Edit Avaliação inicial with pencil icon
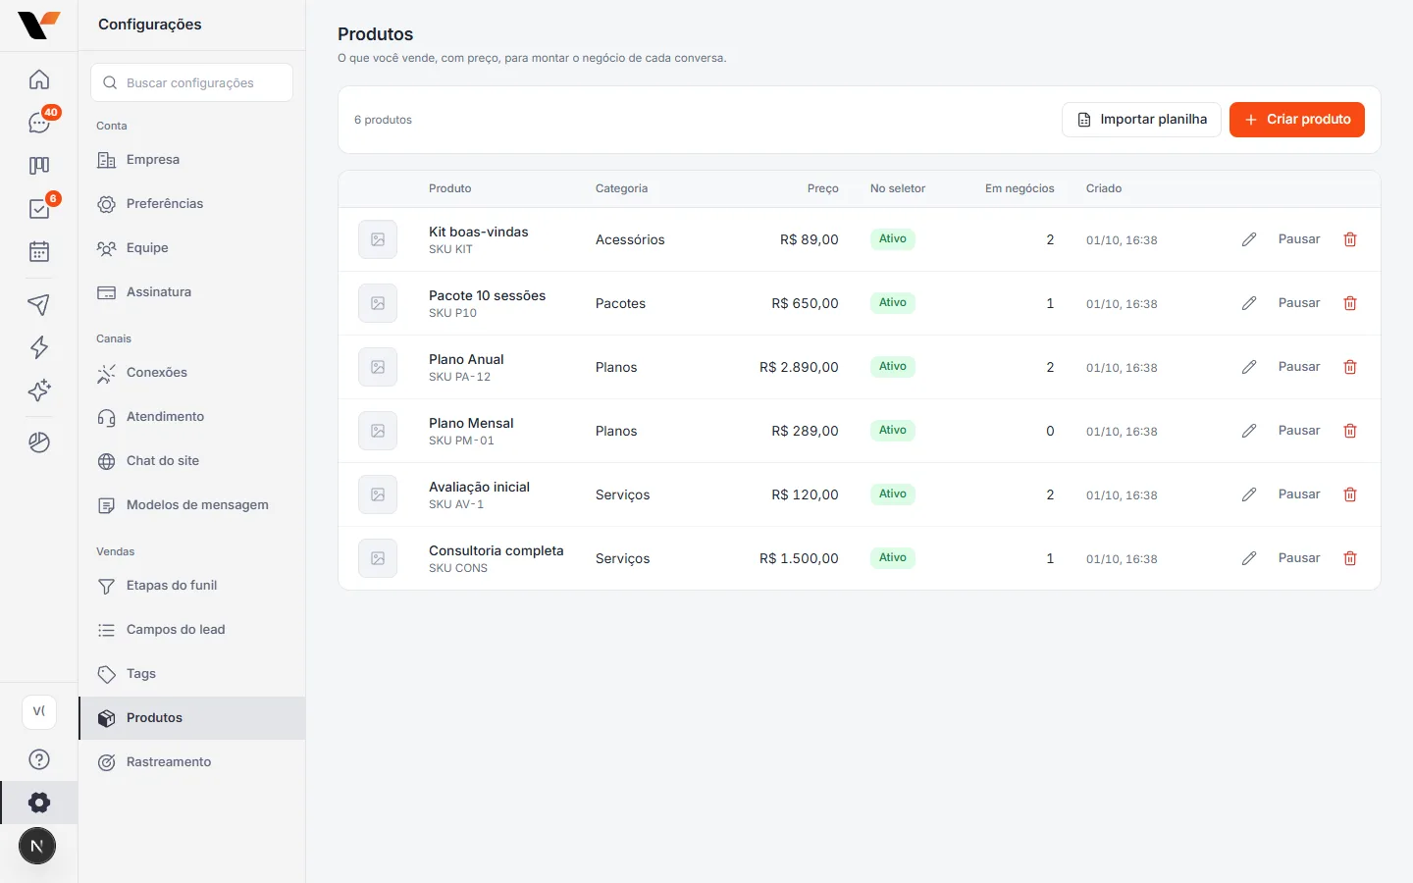The height and width of the screenshot is (883, 1413). [x=1249, y=494]
